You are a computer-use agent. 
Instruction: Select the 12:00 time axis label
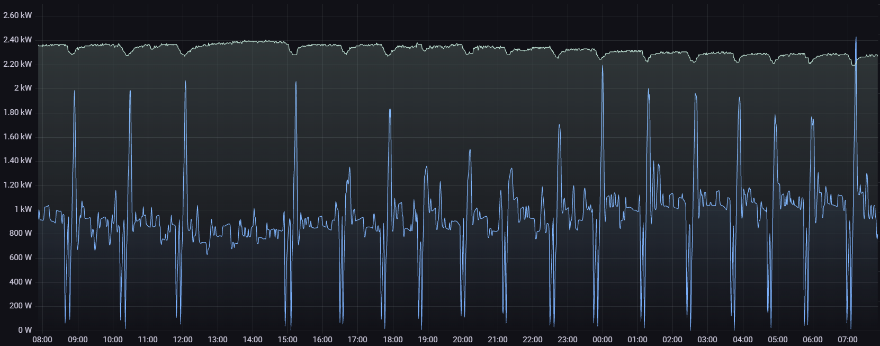183,340
